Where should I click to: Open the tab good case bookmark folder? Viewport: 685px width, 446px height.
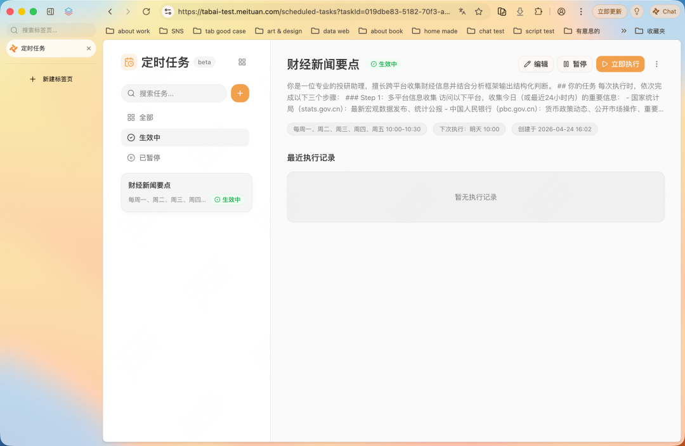click(219, 31)
